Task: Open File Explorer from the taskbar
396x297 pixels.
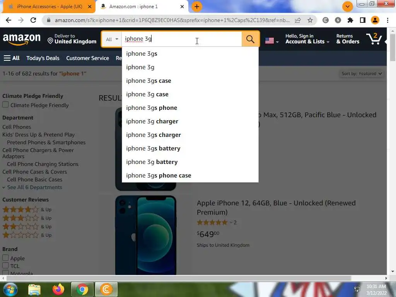Action: (x=34, y=290)
